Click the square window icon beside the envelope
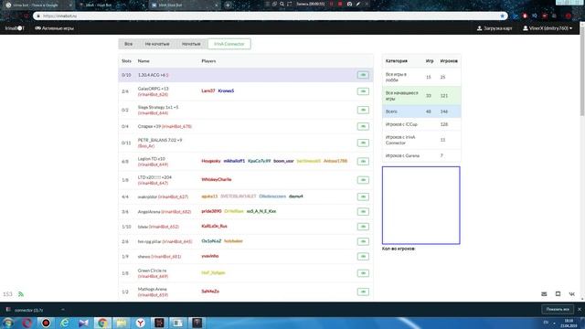 (558, 294)
